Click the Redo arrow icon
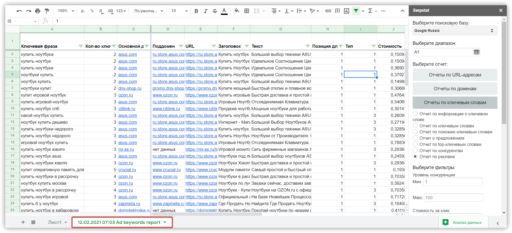512x233 pixels. click(28, 11)
